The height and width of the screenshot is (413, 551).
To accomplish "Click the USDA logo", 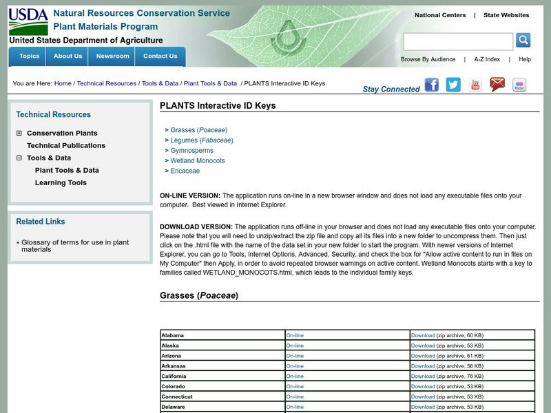I will (x=28, y=21).
